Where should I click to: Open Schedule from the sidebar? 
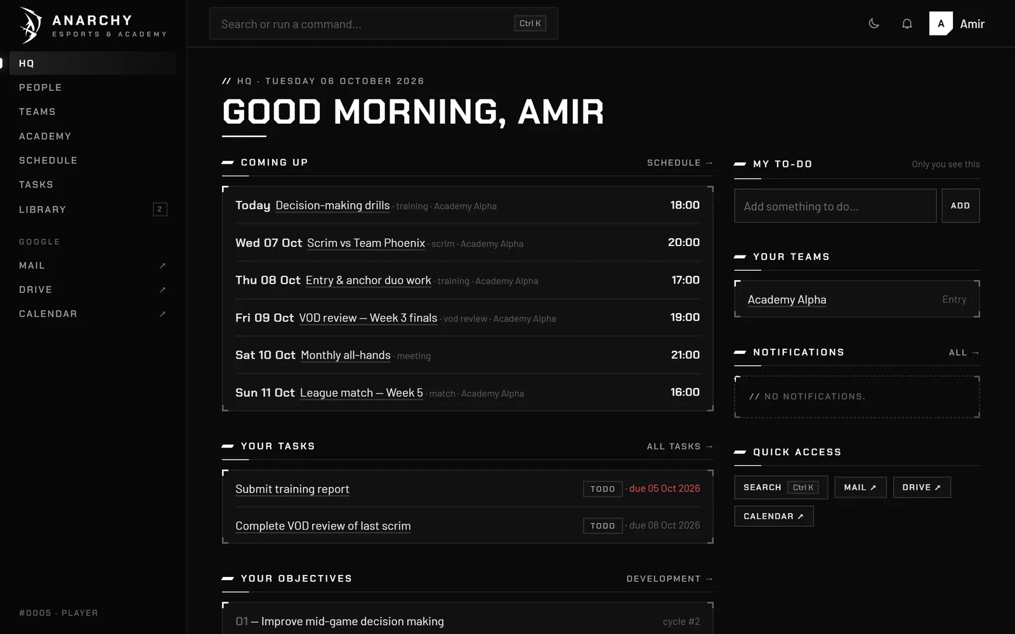pos(93,160)
